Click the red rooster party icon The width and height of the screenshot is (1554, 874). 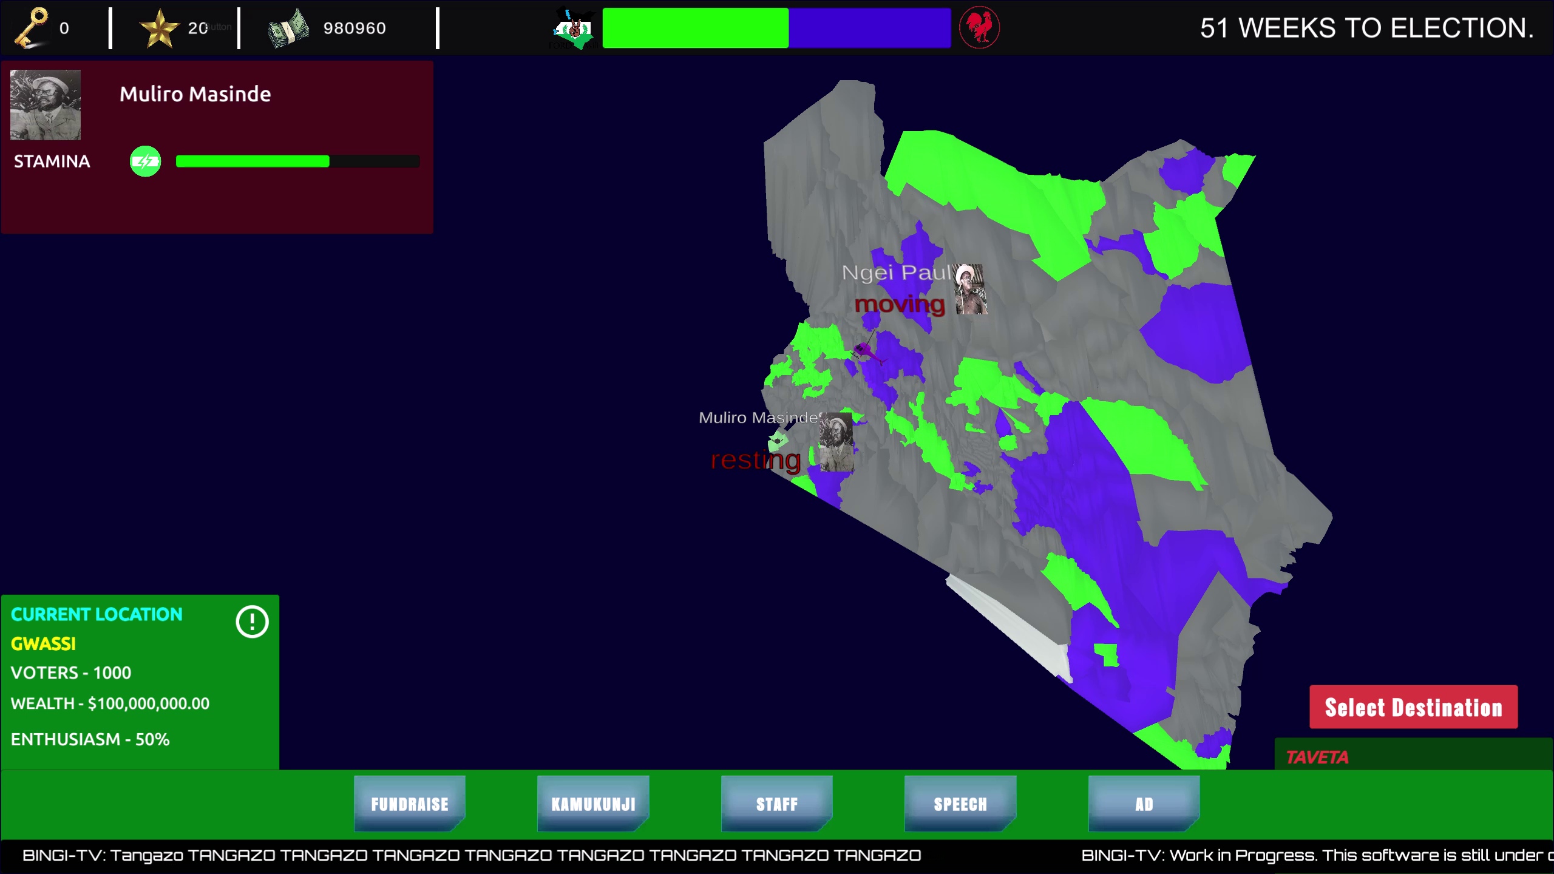(x=979, y=28)
